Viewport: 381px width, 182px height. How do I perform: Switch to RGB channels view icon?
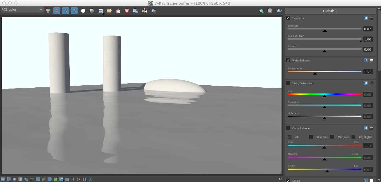[x=48, y=11]
